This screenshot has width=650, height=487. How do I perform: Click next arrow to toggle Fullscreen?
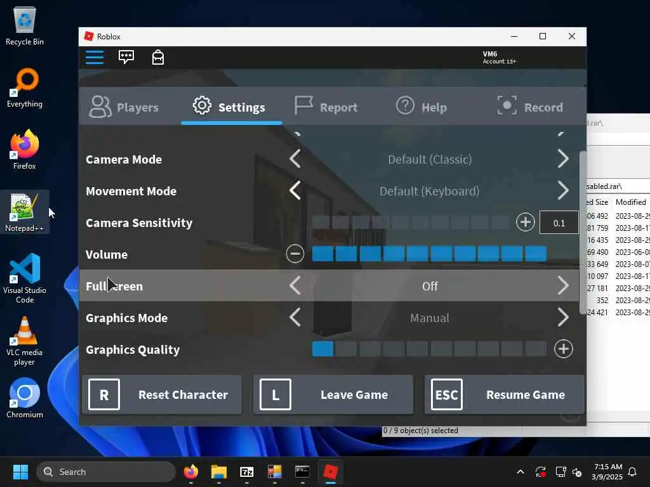point(562,286)
